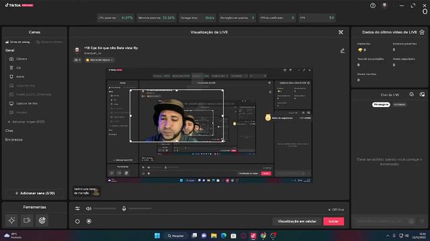Open the help question mark icon
The height and width of the screenshot is (241, 430).
(373, 5)
